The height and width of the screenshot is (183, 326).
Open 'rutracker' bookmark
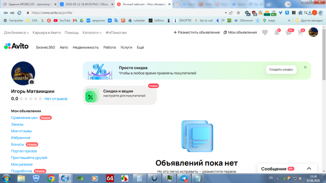click(x=137, y=20)
